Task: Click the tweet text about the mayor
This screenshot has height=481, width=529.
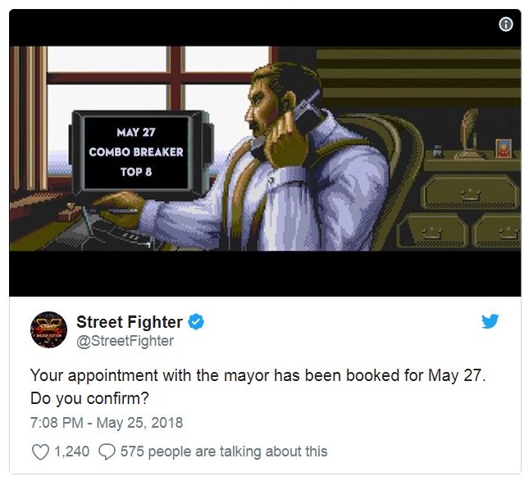Action: coord(258,387)
